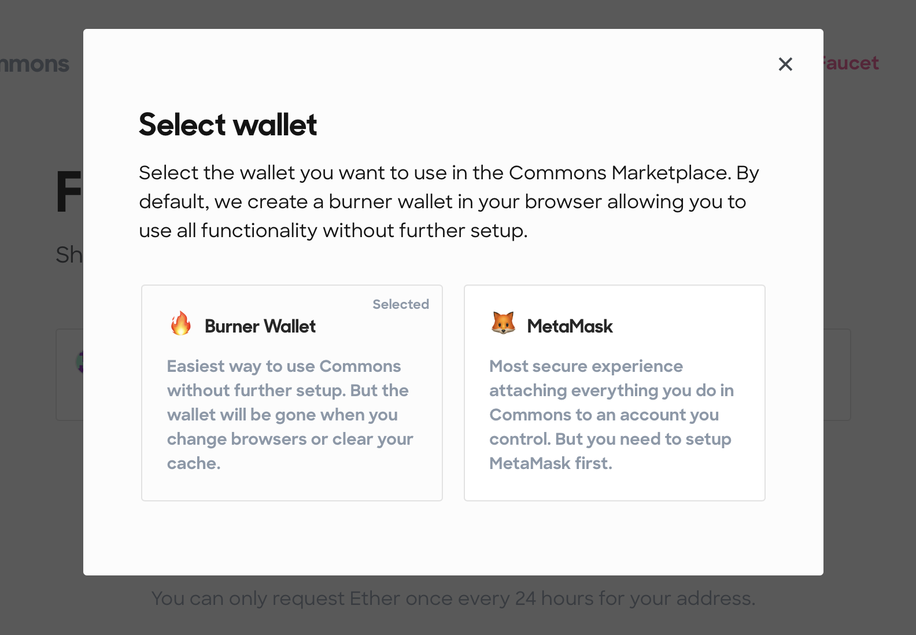Click the MetaMask description about secure experience
This screenshot has height=635, width=916.
[x=611, y=415]
